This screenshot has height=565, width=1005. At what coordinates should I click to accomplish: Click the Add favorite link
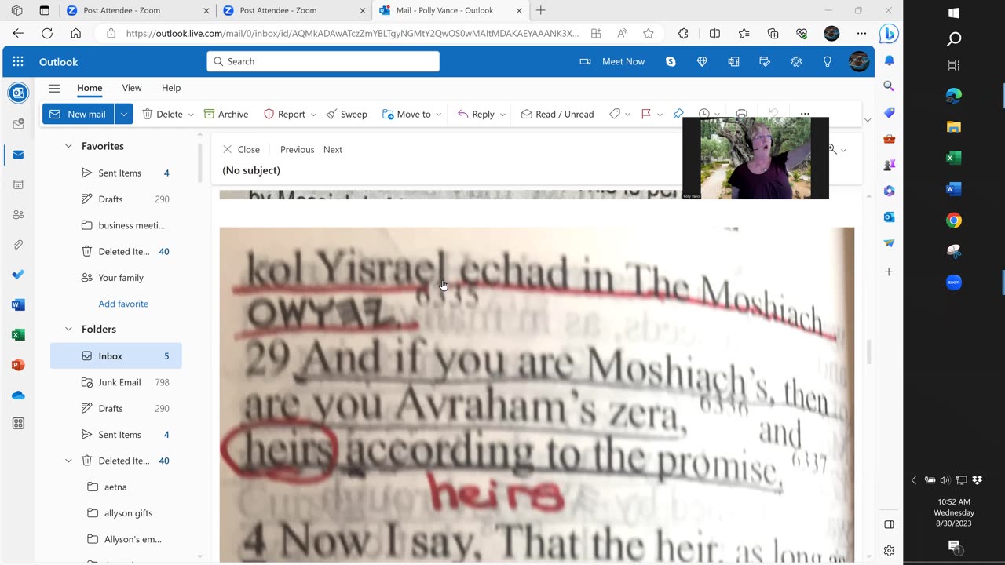(x=123, y=304)
